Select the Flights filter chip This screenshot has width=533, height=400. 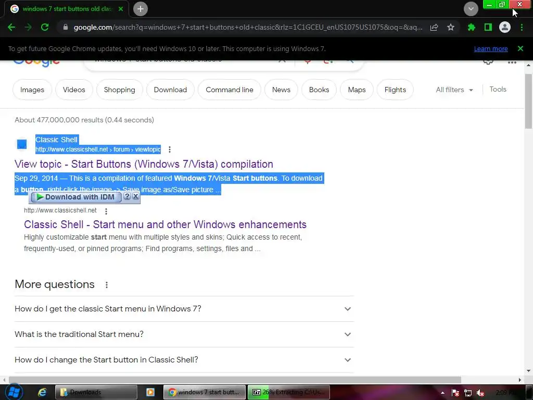(395, 90)
